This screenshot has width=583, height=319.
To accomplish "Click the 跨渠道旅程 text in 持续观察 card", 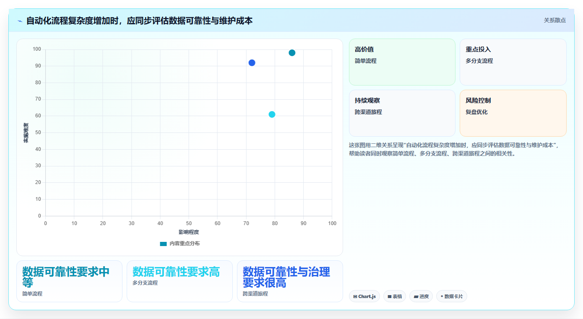I will [368, 112].
